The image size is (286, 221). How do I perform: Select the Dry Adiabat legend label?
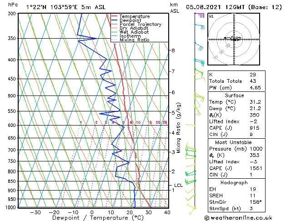[134, 28]
